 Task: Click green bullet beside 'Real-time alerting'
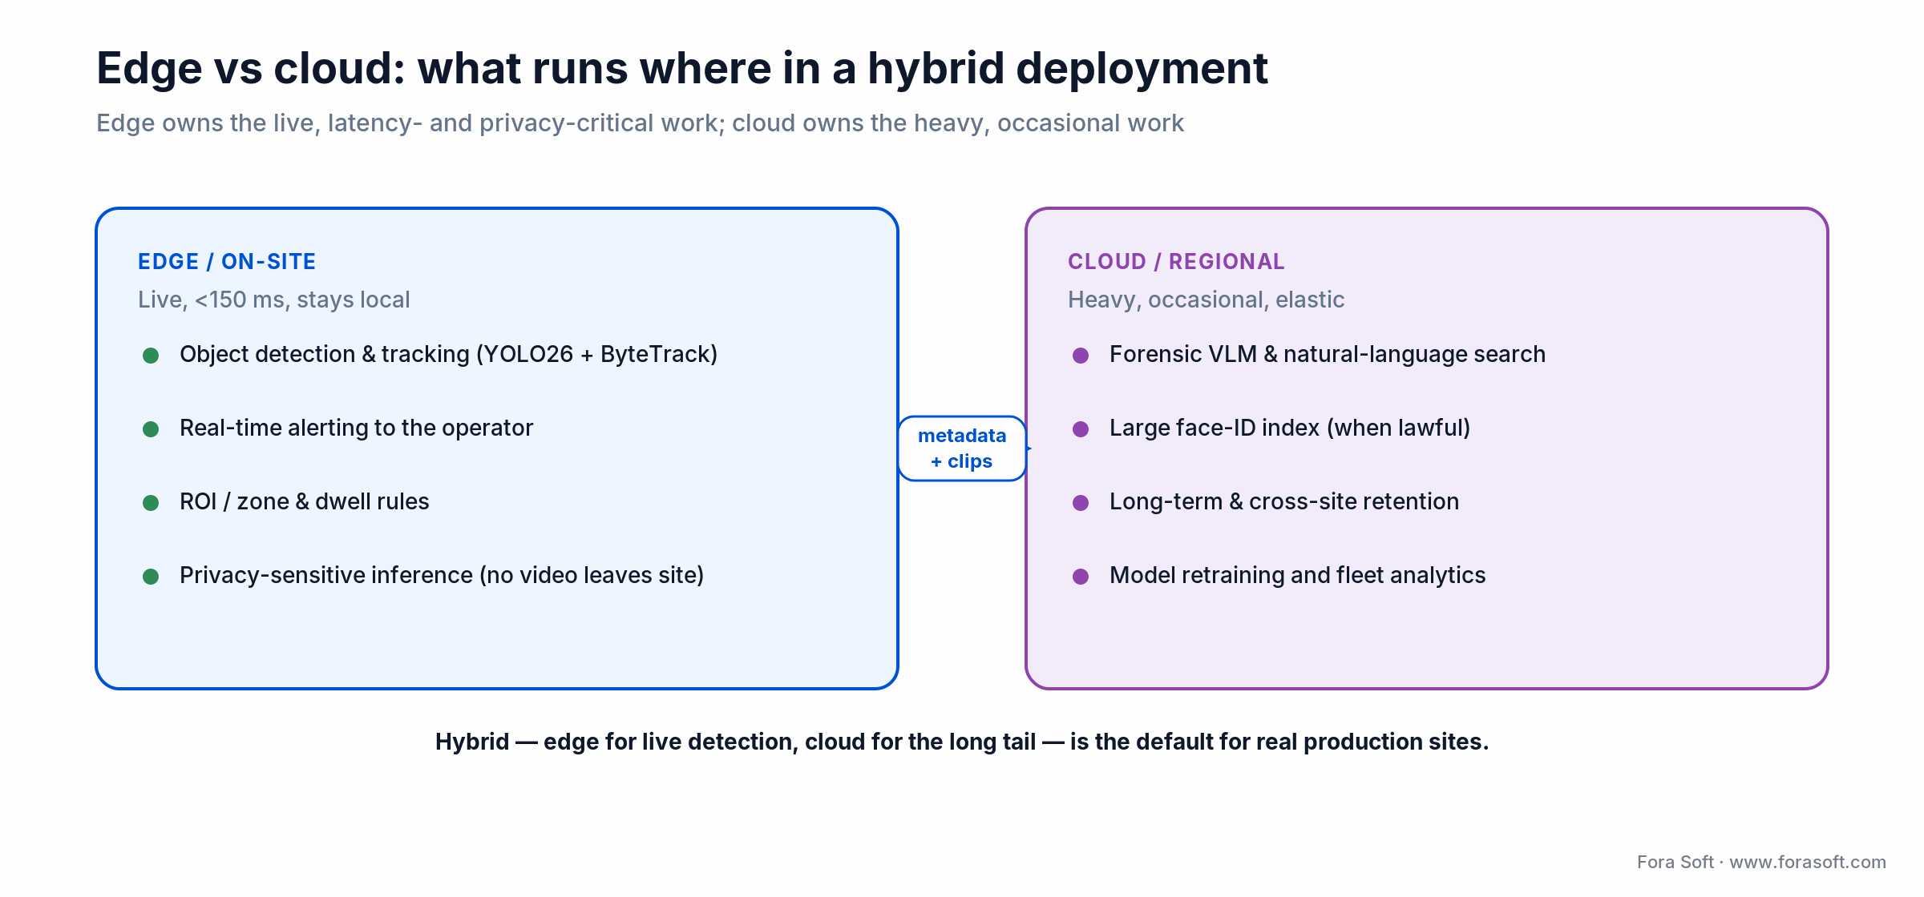click(x=151, y=429)
